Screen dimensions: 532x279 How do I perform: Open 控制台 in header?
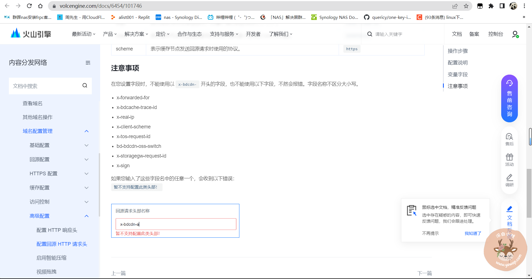(x=496, y=34)
